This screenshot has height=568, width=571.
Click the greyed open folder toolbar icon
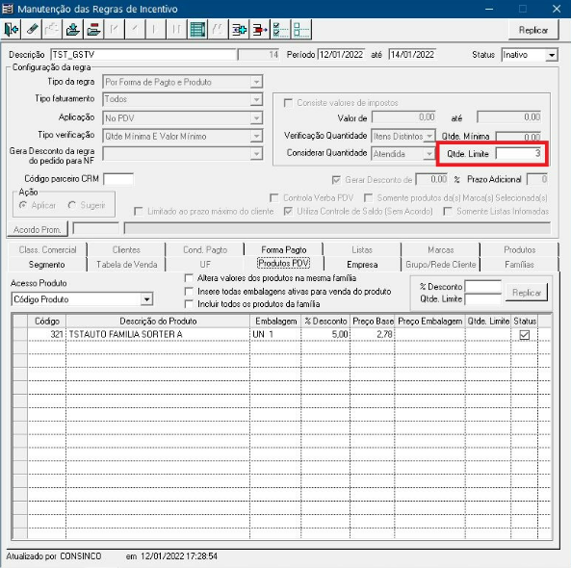coord(52,29)
